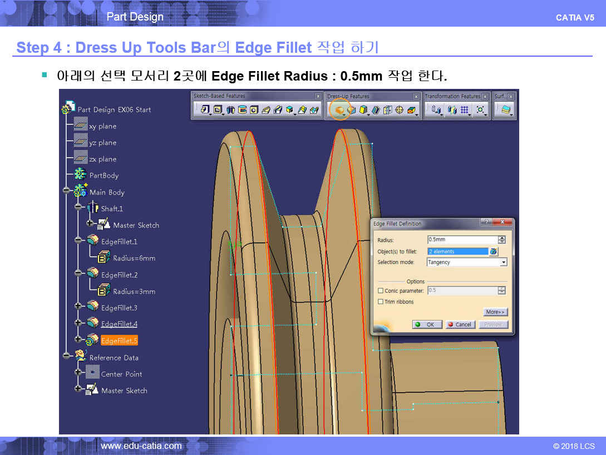Collapse the EdgeFillet.1 node
This screenshot has height=455, width=606.
pyautogui.click(x=78, y=239)
